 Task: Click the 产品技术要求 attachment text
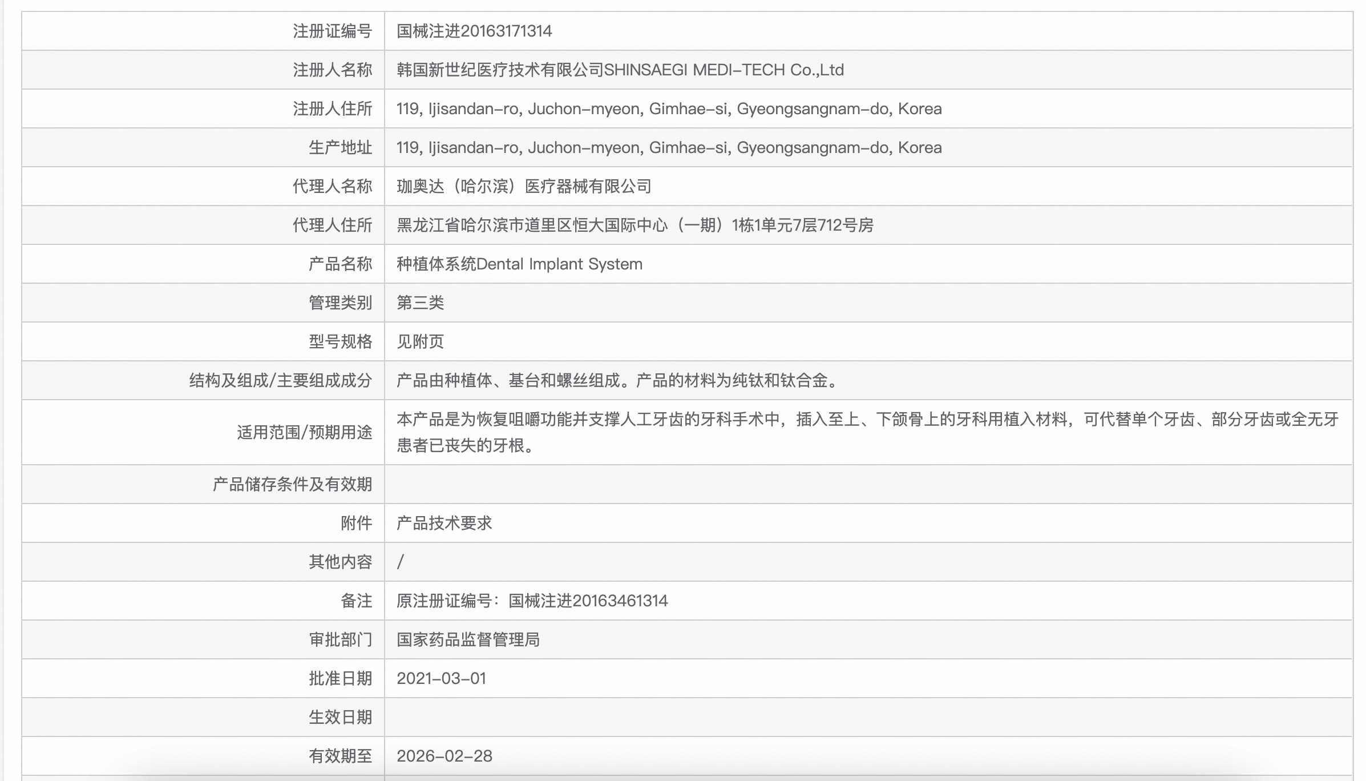click(444, 523)
